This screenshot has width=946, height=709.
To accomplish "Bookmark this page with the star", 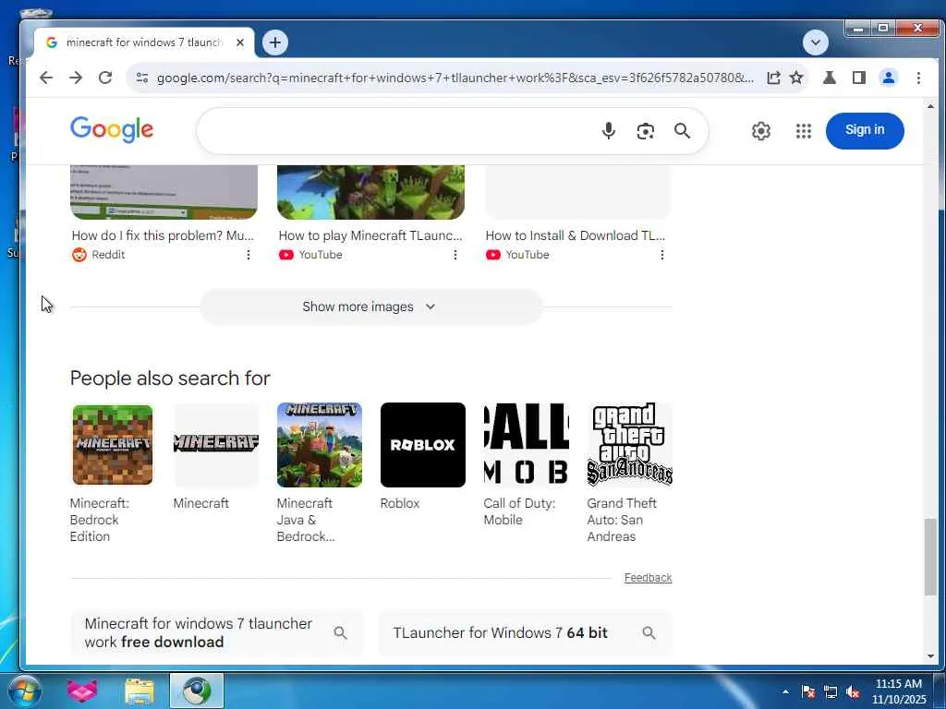I will pyautogui.click(x=796, y=78).
